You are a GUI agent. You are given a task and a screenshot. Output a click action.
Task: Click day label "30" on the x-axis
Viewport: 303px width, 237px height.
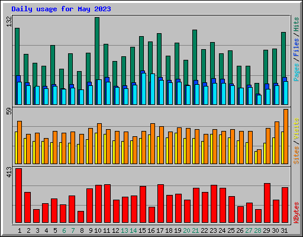(x=275, y=230)
